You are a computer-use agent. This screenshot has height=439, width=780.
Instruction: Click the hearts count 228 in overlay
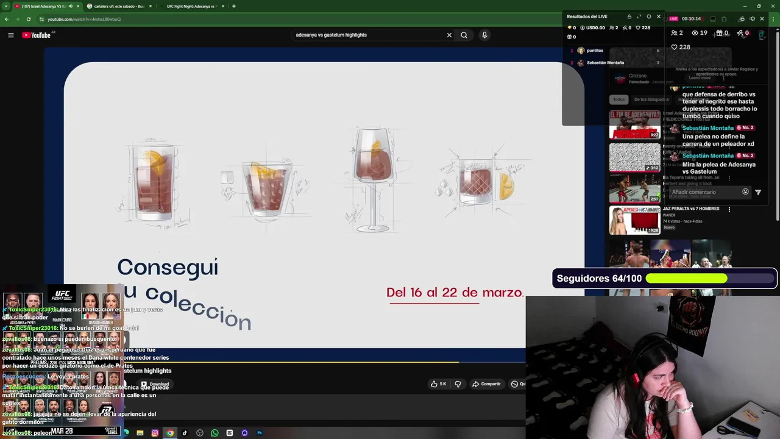681,47
